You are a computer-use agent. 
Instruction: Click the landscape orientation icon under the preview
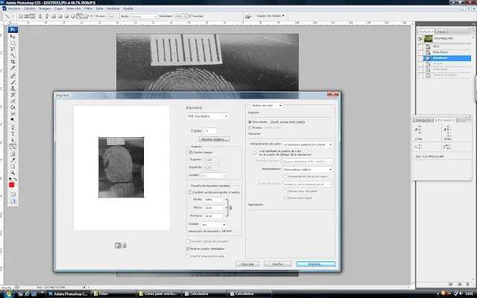[124, 246]
